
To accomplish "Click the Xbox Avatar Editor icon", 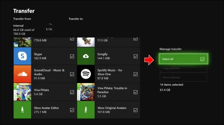I will [22, 110].
